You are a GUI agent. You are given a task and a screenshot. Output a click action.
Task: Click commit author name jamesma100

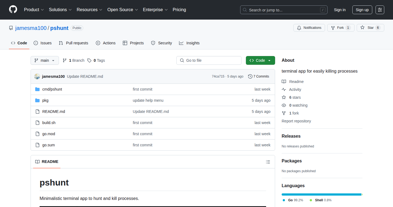[53, 76]
